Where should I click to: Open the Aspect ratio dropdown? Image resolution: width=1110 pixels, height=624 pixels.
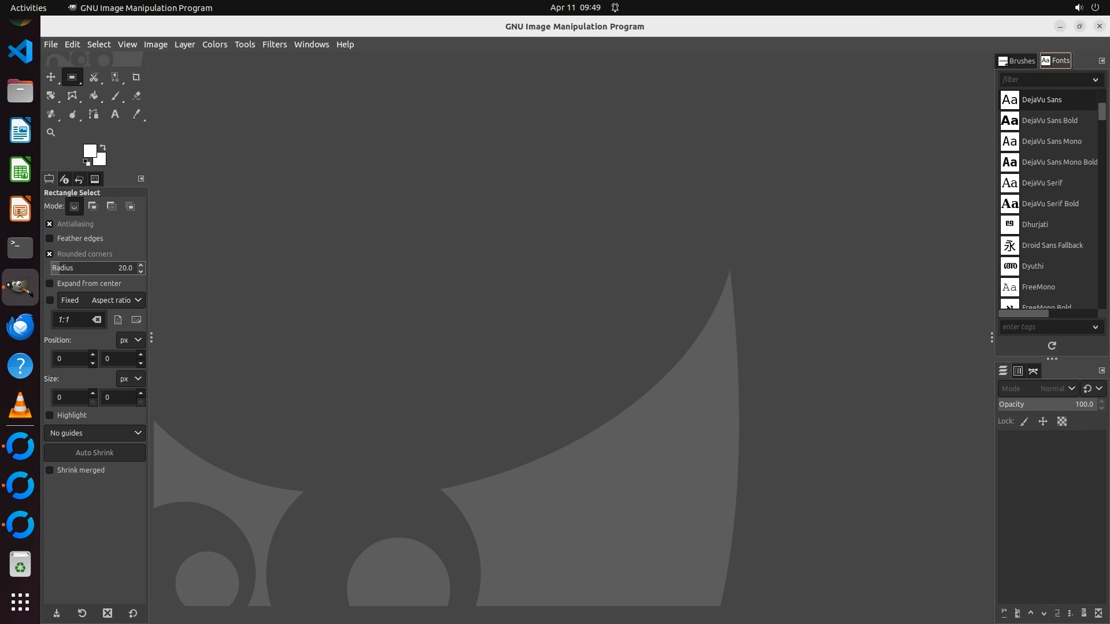(x=116, y=300)
